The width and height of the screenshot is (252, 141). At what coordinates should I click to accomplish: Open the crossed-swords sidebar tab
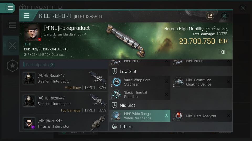(12, 46)
